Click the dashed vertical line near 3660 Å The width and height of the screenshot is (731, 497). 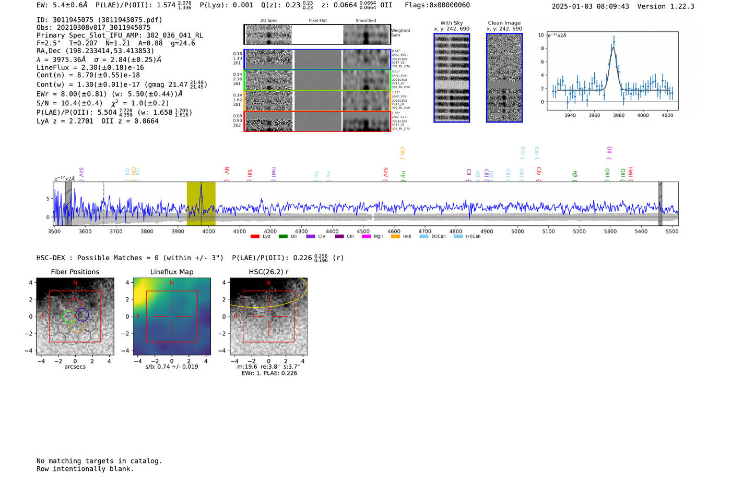[x=103, y=203]
